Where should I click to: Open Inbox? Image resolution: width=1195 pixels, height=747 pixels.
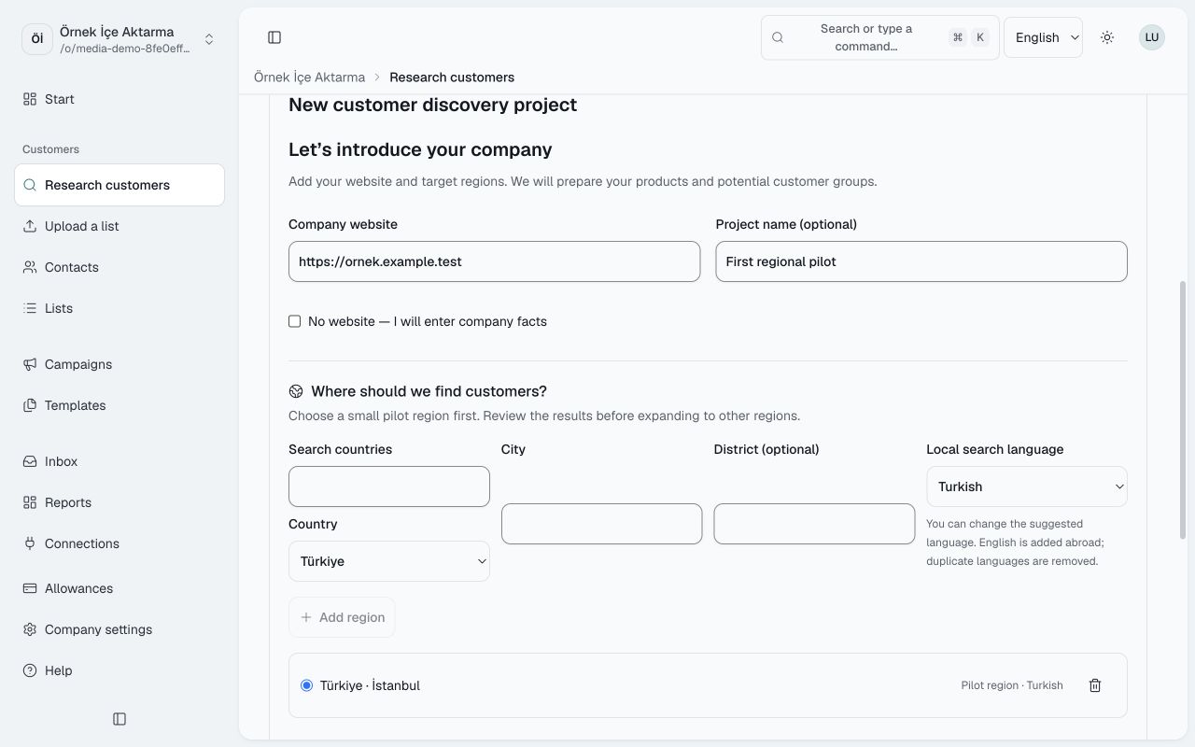[119, 461]
